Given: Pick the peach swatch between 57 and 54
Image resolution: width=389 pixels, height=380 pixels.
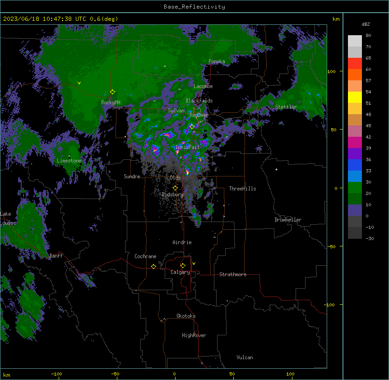Looking at the screenshot, I should tap(355, 86).
